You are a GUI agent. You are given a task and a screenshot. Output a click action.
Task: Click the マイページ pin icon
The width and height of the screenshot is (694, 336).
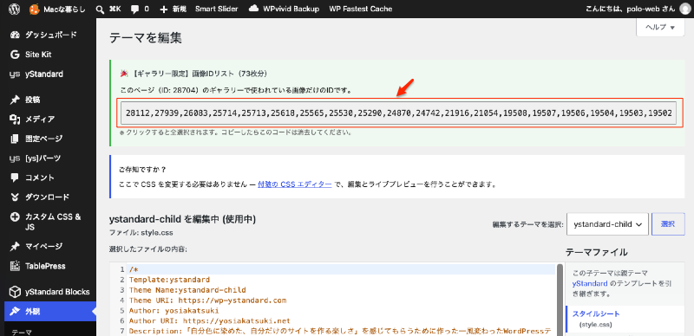pos(15,246)
